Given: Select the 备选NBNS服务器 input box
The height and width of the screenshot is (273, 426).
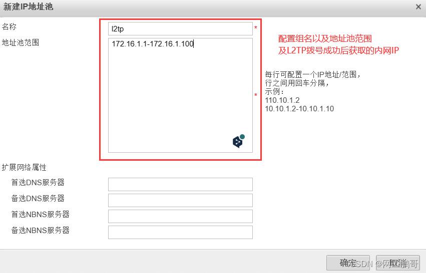Looking at the screenshot, I should click(x=180, y=233).
